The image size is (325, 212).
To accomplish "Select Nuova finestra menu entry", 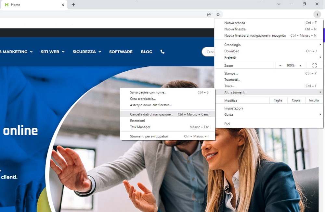I will 269,29.
